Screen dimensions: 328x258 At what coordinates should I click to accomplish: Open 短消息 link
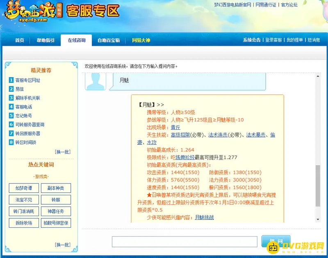(314, 40)
